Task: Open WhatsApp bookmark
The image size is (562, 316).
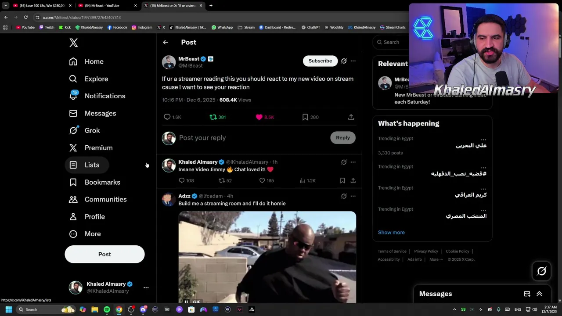Action: tap(222, 27)
